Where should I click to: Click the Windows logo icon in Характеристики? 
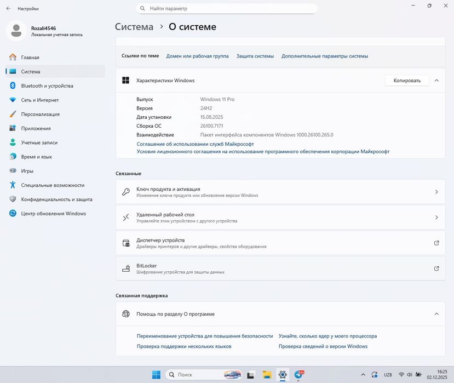click(125, 80)
